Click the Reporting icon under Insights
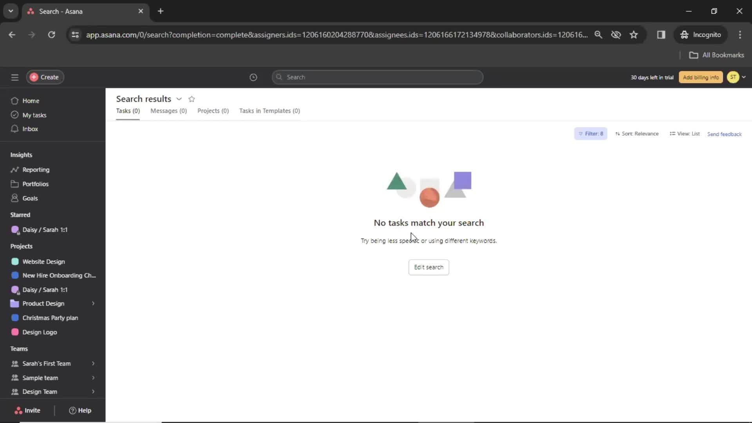 15,169
